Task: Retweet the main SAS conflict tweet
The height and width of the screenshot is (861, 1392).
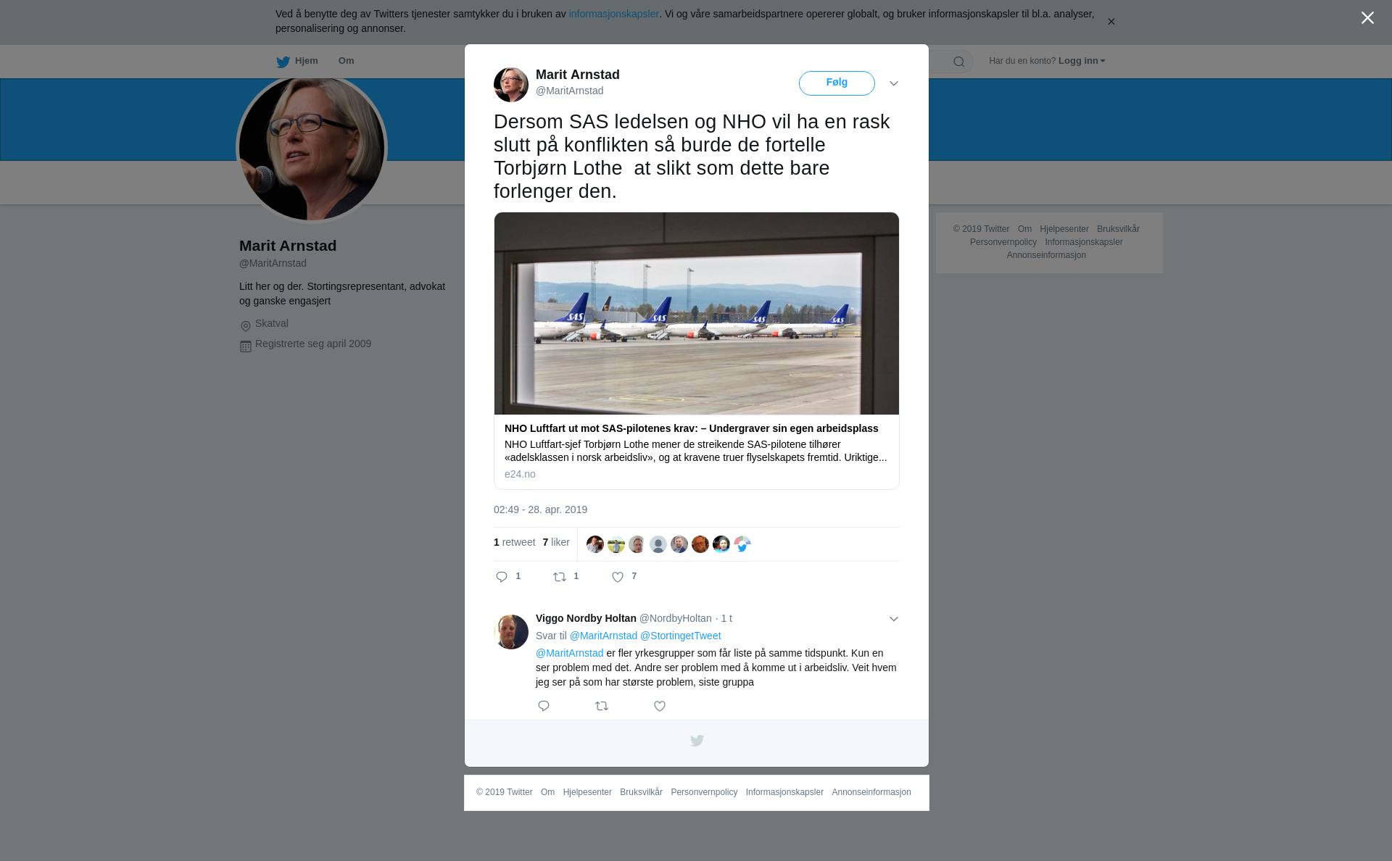Action: coord(560,577)
